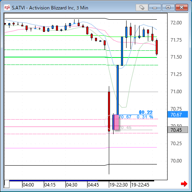Click the gray 70.45 price marker
Image resolution: width=192 pixels, height=192 pixels.
(178, 130)
